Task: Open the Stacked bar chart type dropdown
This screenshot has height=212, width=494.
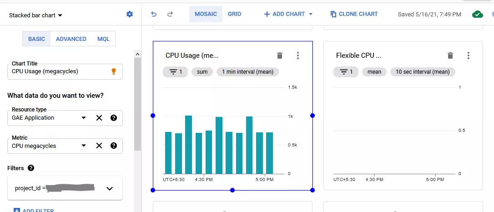Action: point(35,15)
